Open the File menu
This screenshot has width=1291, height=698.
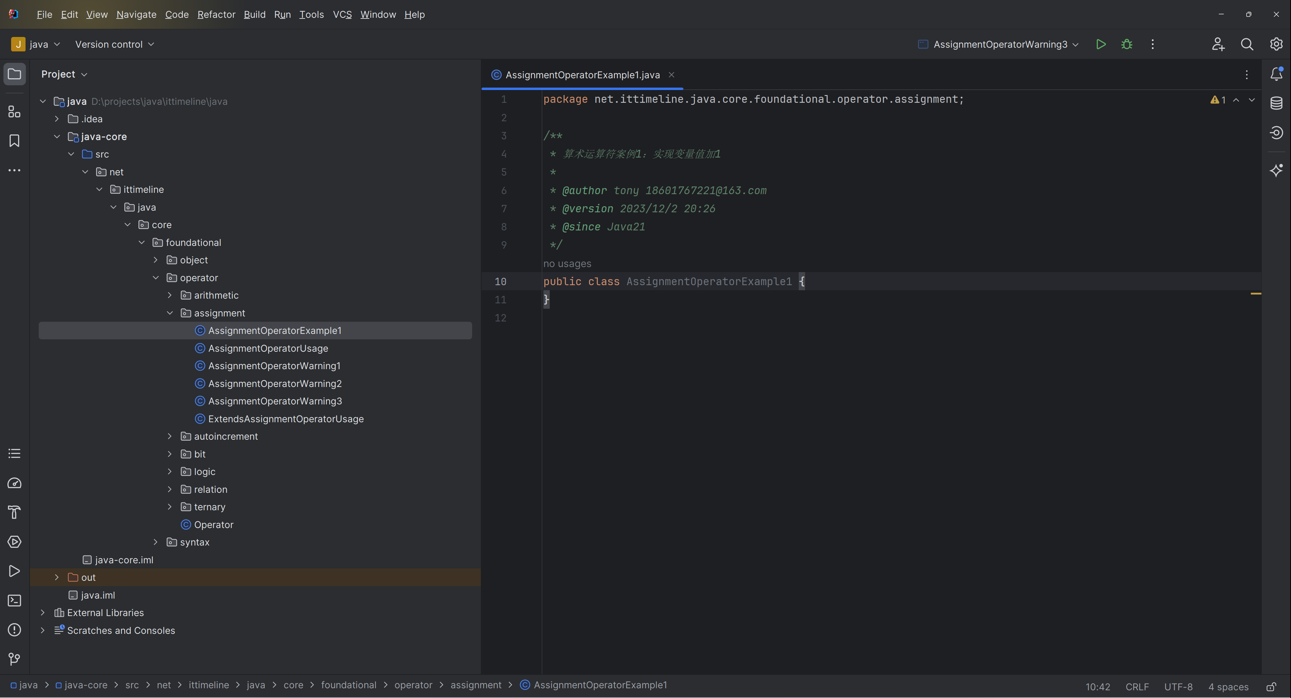click(x=44, y=14)
